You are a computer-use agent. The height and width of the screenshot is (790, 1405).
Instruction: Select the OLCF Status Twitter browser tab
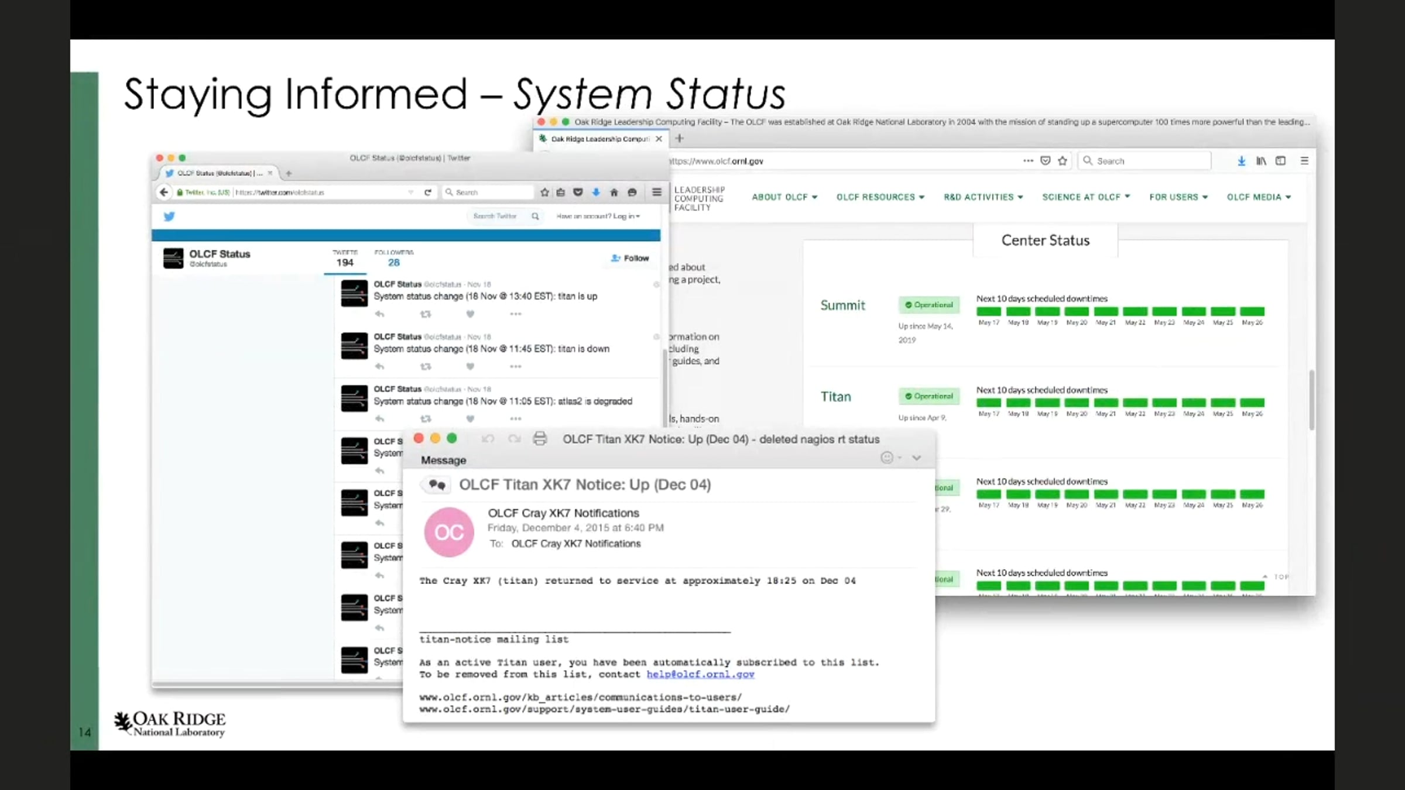(220, 173)
